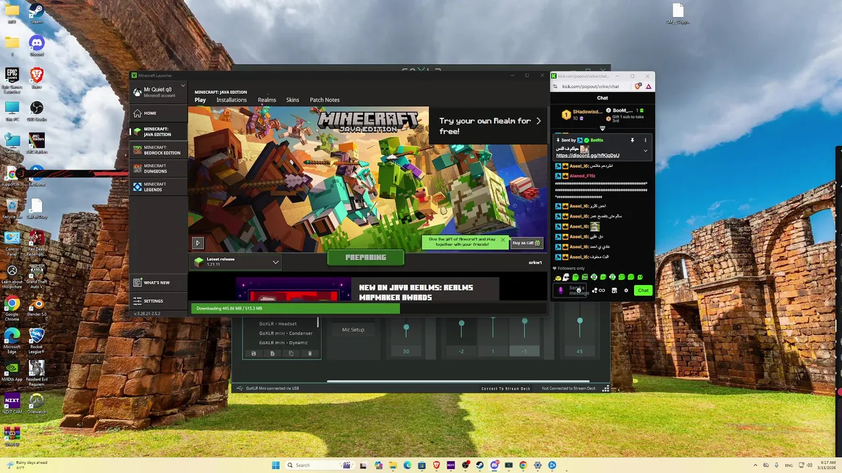Click the pin icon on pinned chat message
Screen dimensions: 842x473
(632, 140)
